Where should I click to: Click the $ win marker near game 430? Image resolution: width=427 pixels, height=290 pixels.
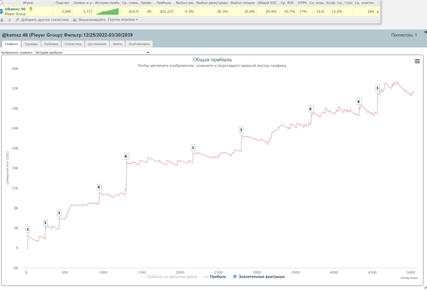click(59, 213)
